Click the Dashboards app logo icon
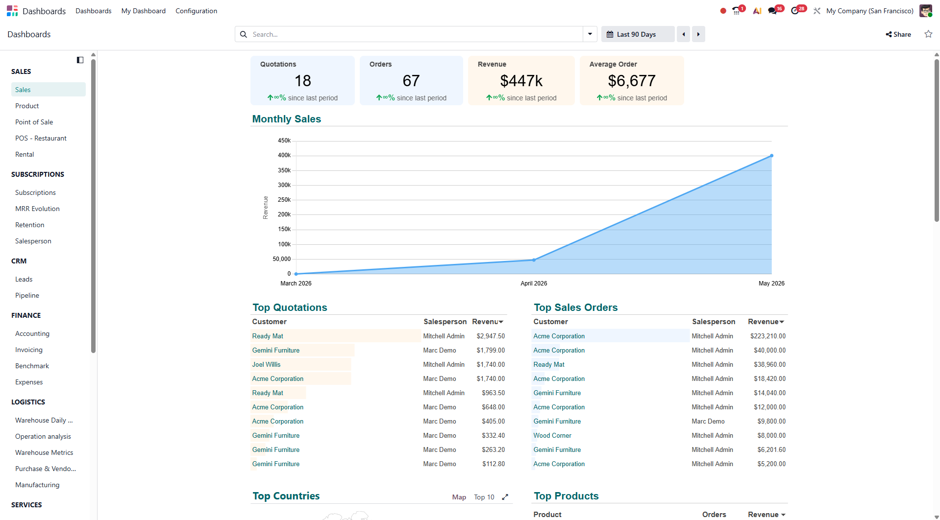Screen dimensions: 940x520 12,11
